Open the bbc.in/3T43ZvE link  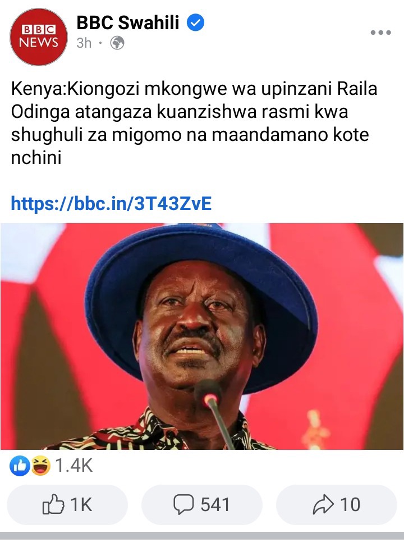(x=111, y=203)
